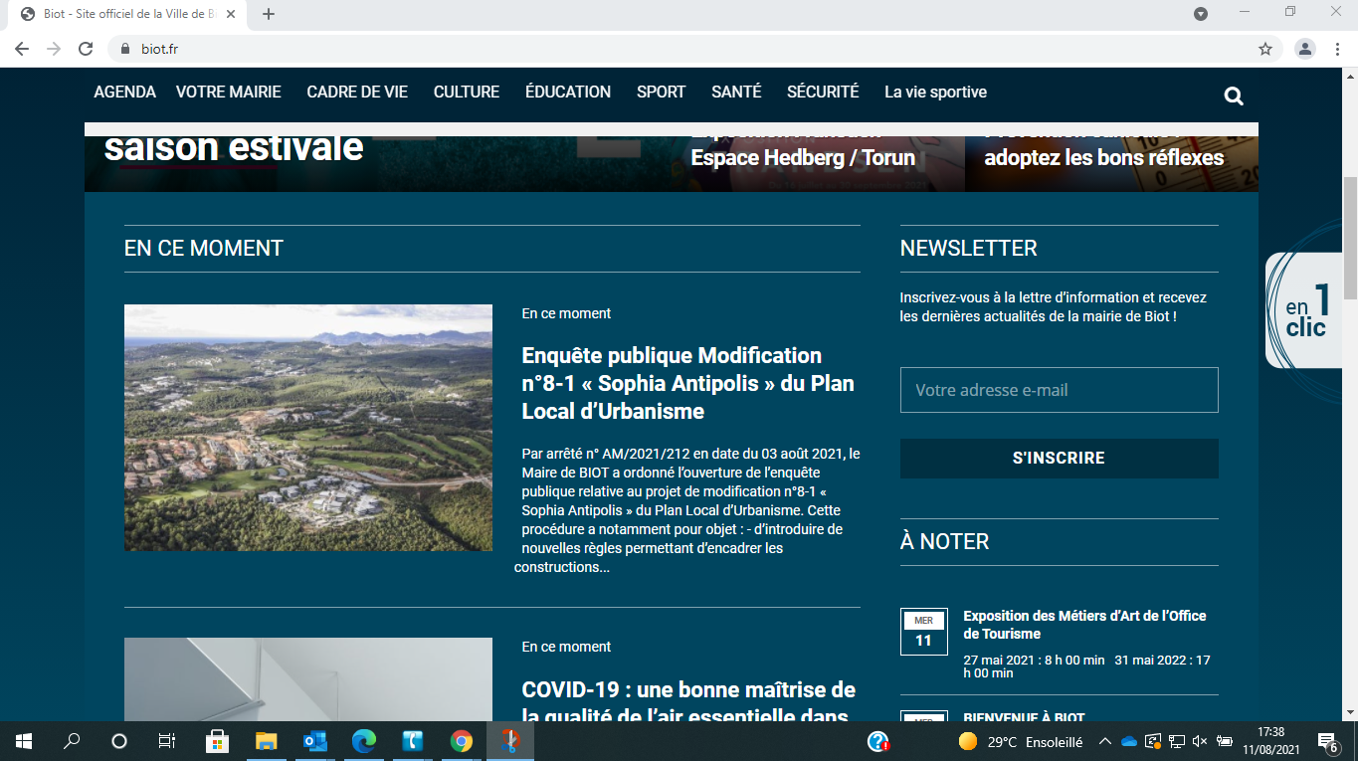Open Chrome icon in the taskbar

click(x=461, y=741)
